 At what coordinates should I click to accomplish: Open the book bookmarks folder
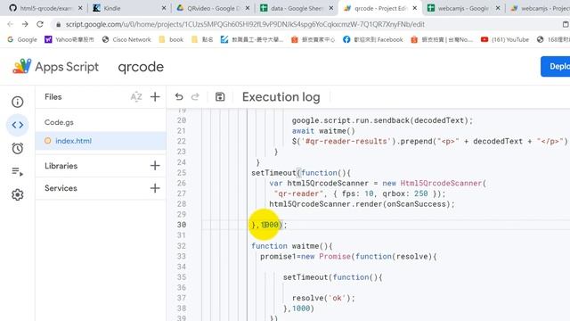pos(171,39)
